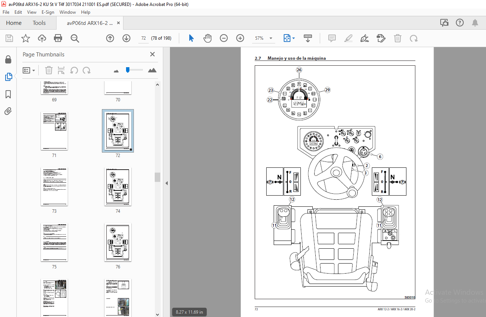This screenshot has height=317, width=486.
Task: Go to the next page with the down arrow
Action: point(126,38)
